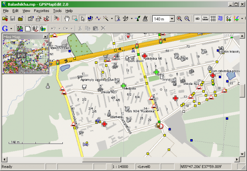Expand the Redo history dropdown arrow

click(x=72, y=29)
